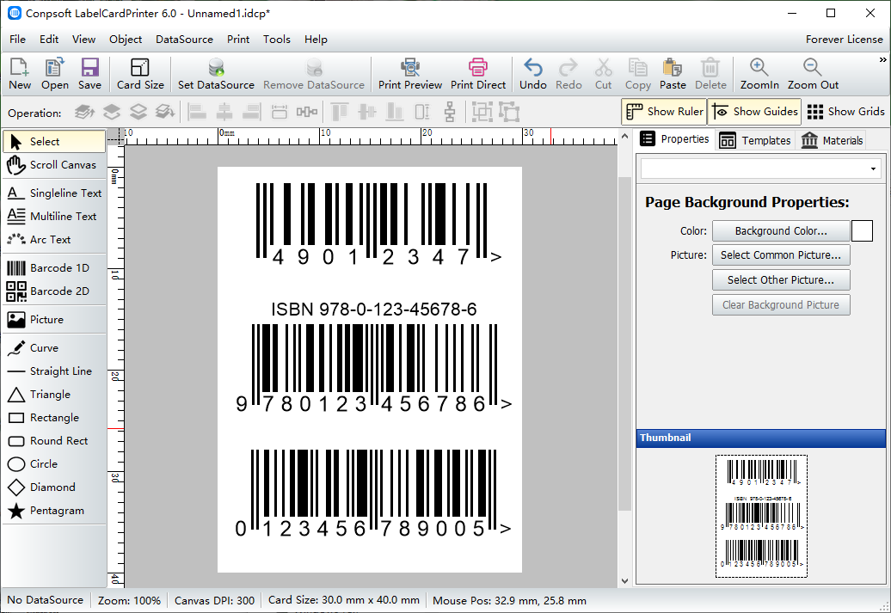Switch to the Materials tab
Image resolution: width=891 pixels, height=613 pixels.
pos(832,140)
